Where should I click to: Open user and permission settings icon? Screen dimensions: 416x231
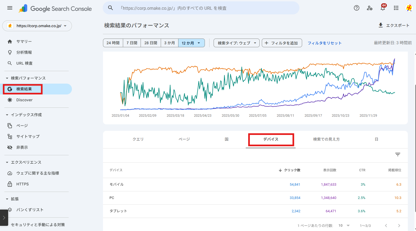[x=369, y=8]
